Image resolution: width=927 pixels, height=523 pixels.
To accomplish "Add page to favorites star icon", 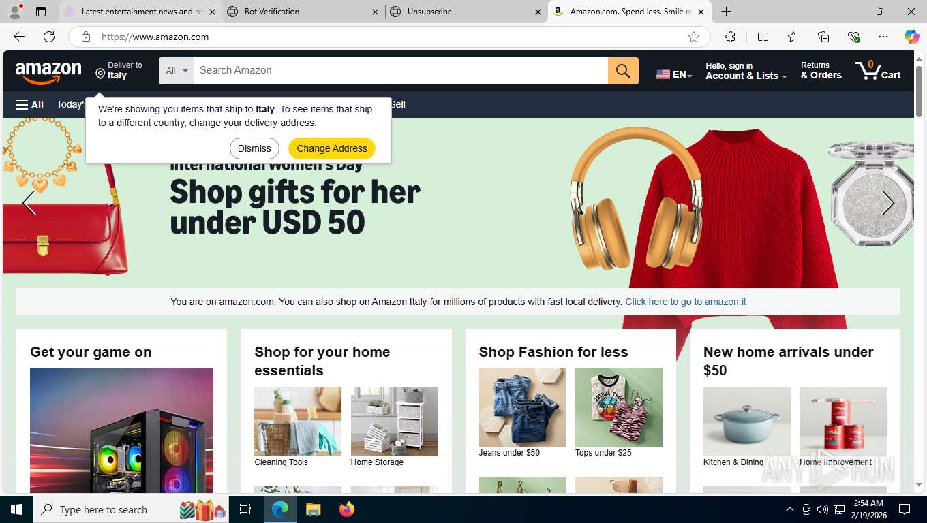I will point(694,37).
